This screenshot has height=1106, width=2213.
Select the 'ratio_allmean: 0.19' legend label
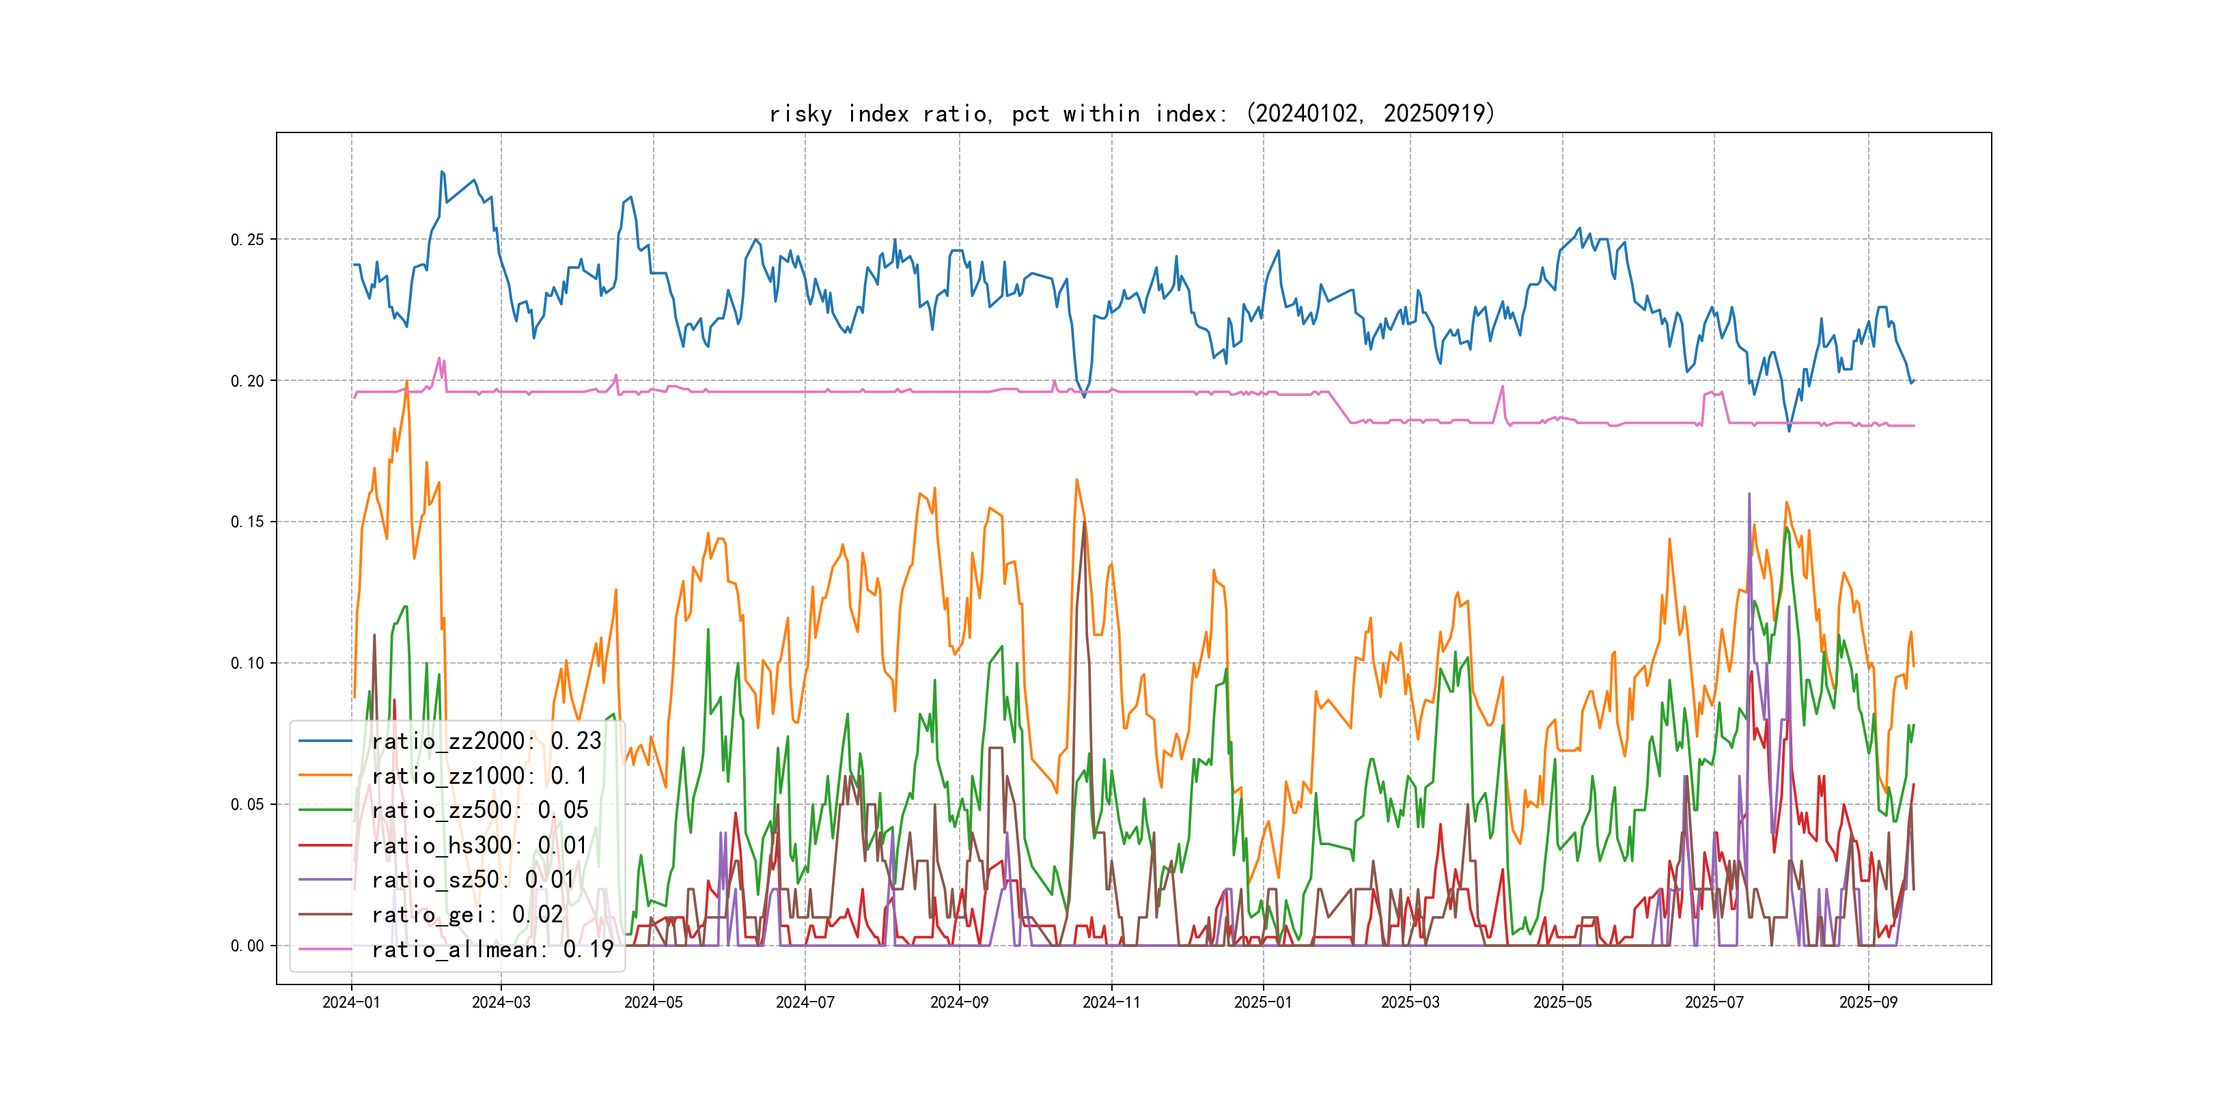[492, 949]
